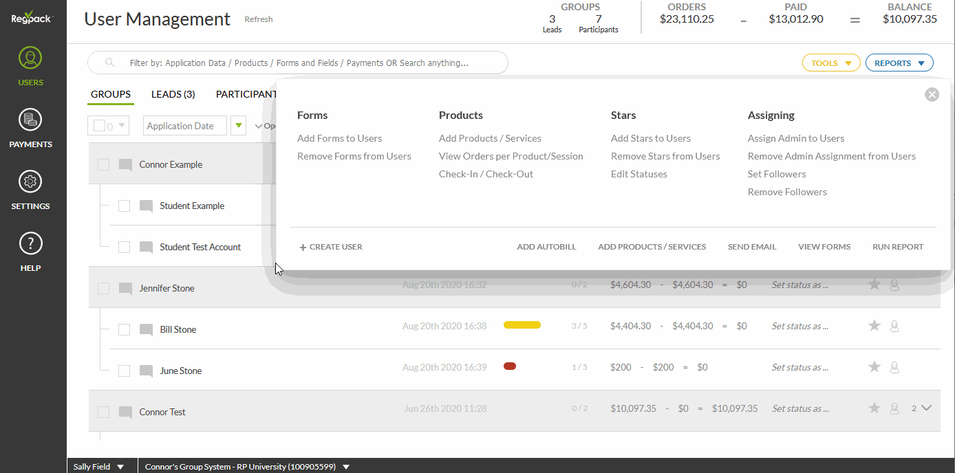955x473 pixels.
Task: Check the checkbox beside June Stone
Action: pyautogui.click(x=124, y=370)
